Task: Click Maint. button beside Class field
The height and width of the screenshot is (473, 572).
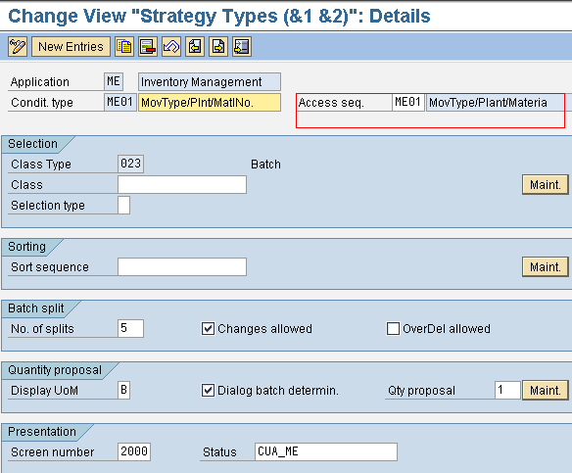Action: pyautogui.click(x=546, y=184)
